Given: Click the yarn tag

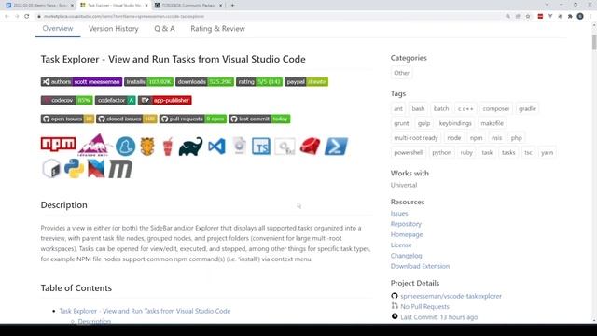Looking at the screenshot, I should click(547, 152).
